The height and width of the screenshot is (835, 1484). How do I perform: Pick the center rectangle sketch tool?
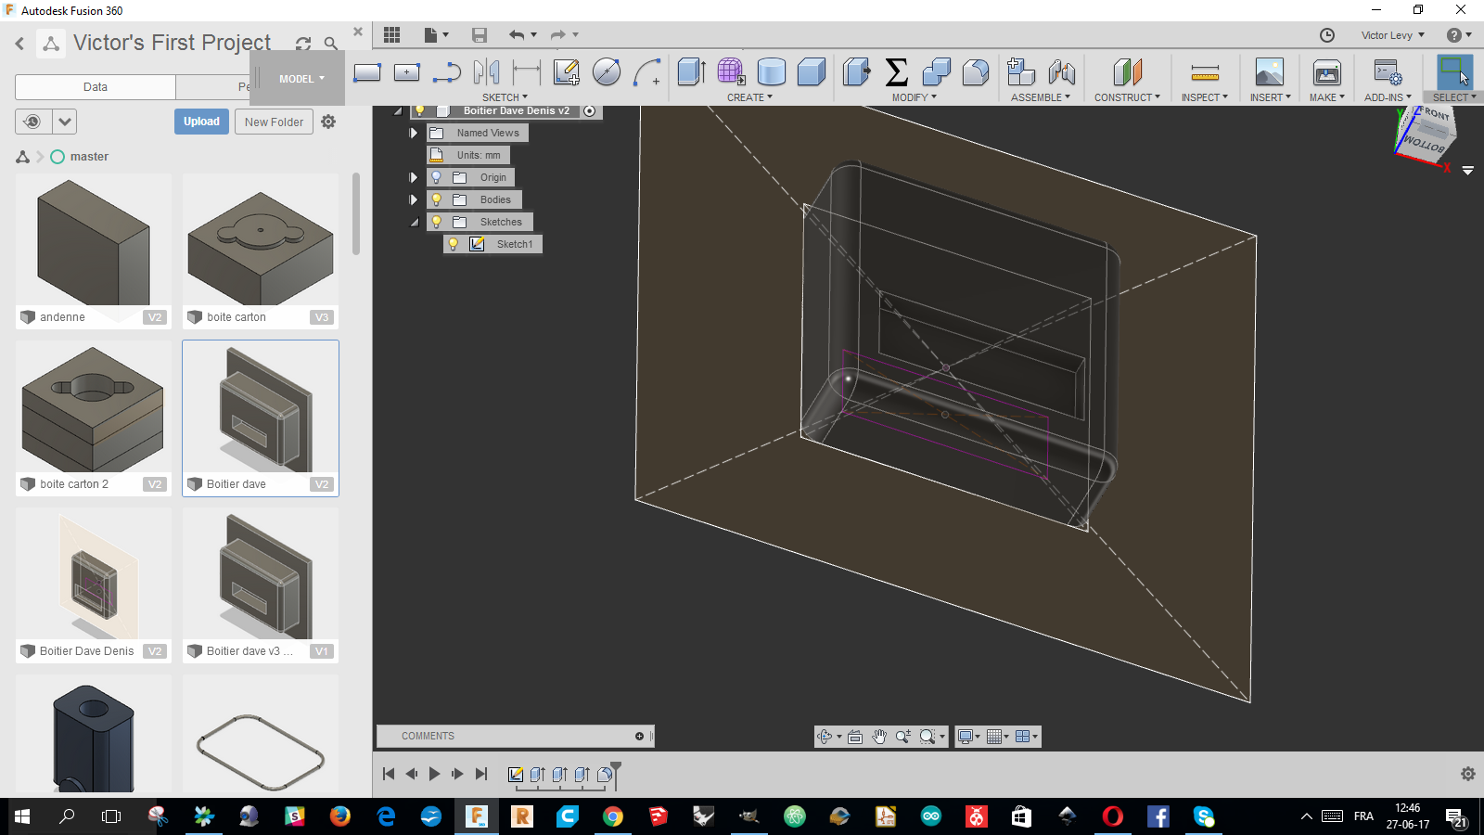tap(407, 72)
